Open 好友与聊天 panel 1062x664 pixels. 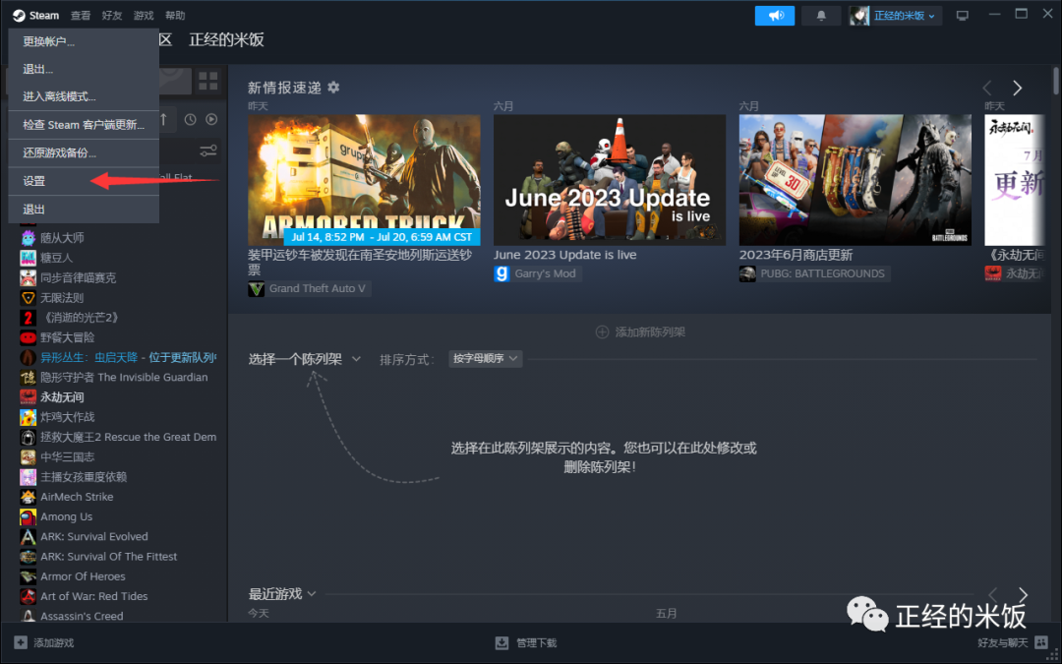pyautogui.click(x=1012, y=642)
